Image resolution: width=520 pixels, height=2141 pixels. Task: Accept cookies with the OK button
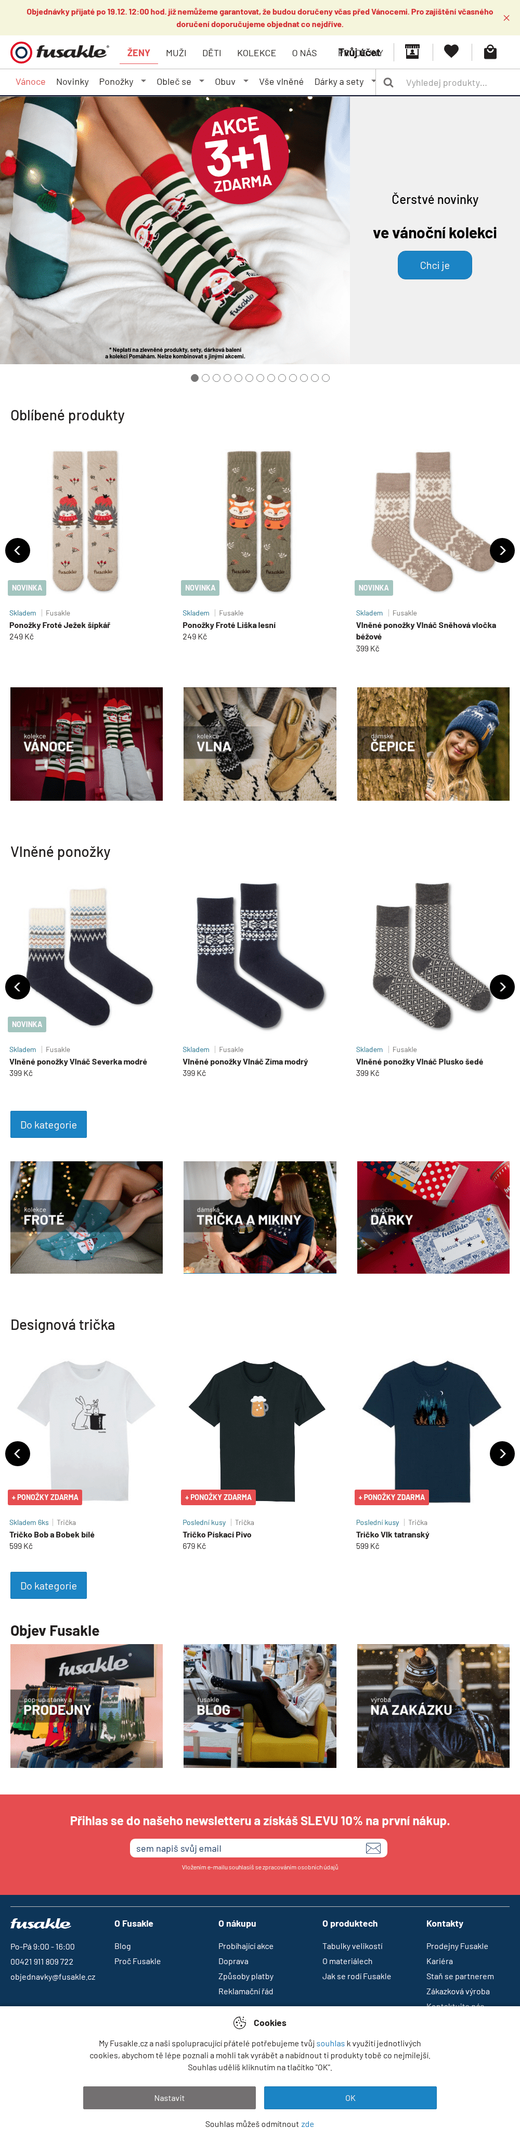pos(350,2097)
